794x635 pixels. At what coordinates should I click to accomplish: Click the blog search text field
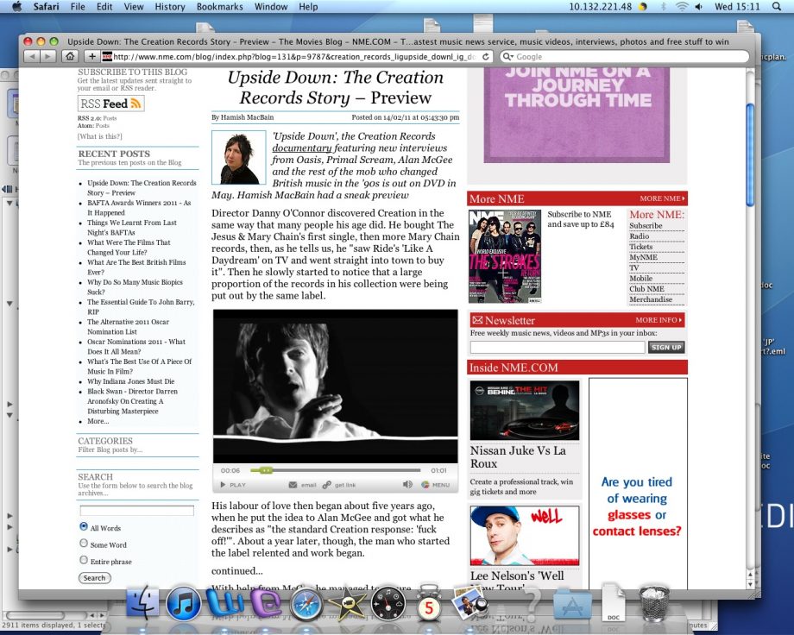(136, 511)
